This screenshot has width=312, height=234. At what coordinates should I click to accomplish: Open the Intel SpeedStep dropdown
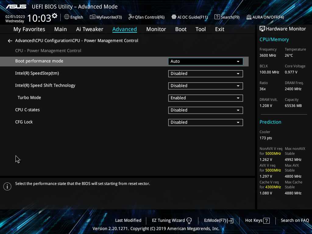point(206,74)
